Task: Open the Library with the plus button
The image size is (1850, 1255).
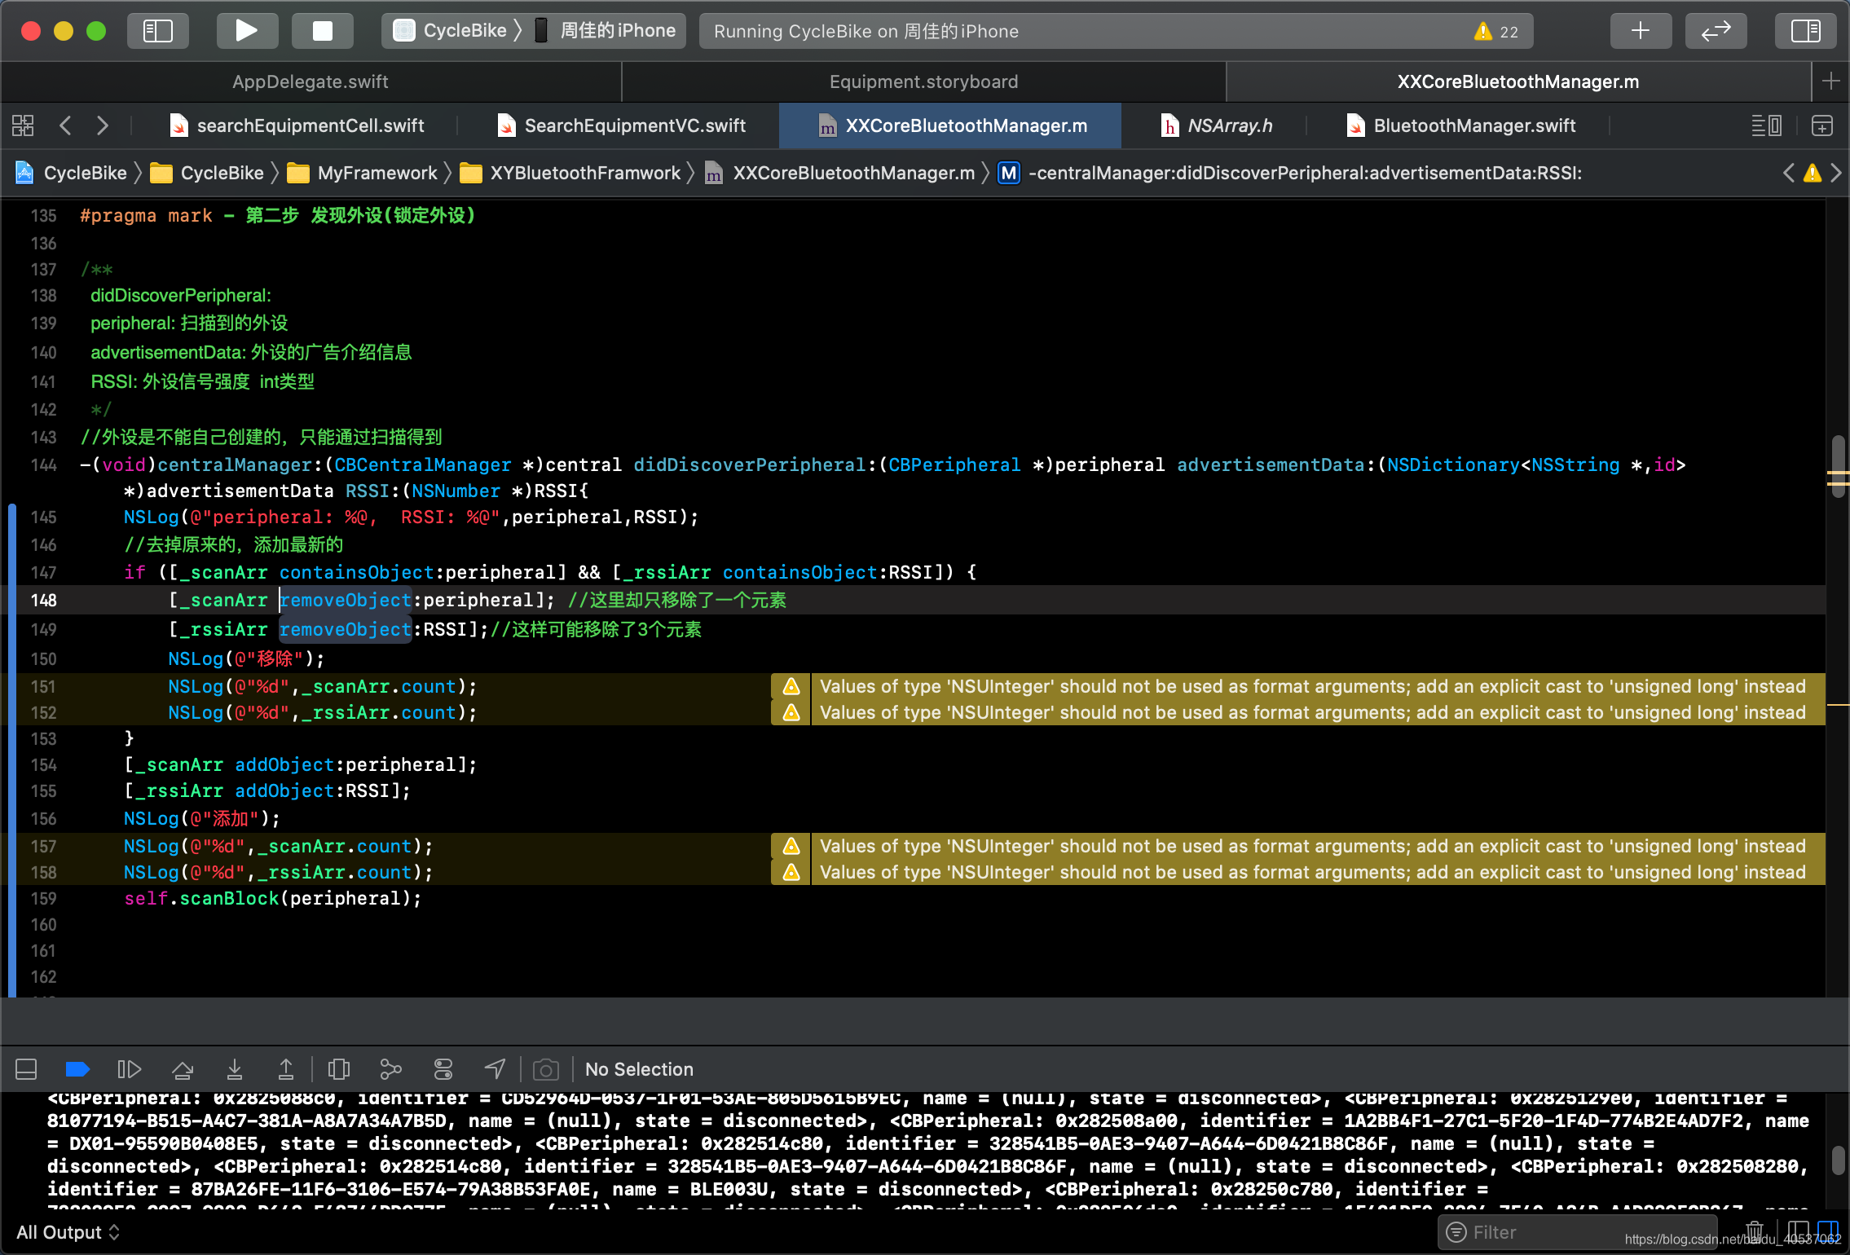Action: (x=1641, y=31)
